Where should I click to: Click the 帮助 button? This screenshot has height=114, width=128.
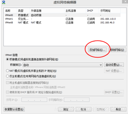(x=118, y=109)
